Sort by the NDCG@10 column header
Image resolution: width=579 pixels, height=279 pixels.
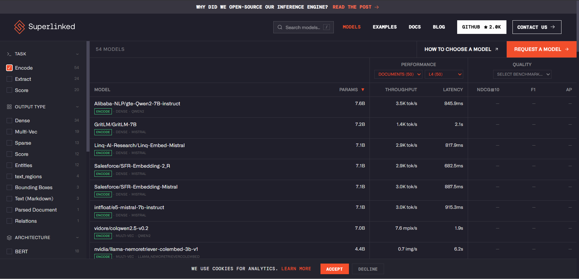(488, 90)
